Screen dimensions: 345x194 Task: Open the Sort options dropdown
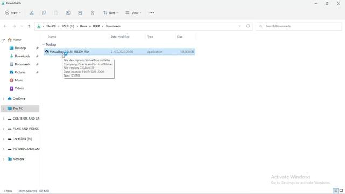[x=111, y=13]
